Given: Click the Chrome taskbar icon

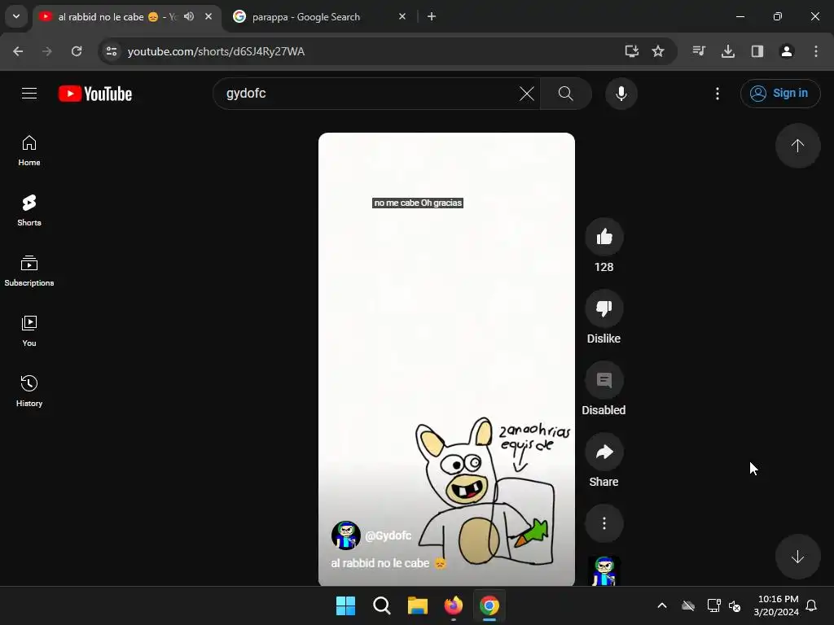Looking at the screenshot, I should coord(489,605).
